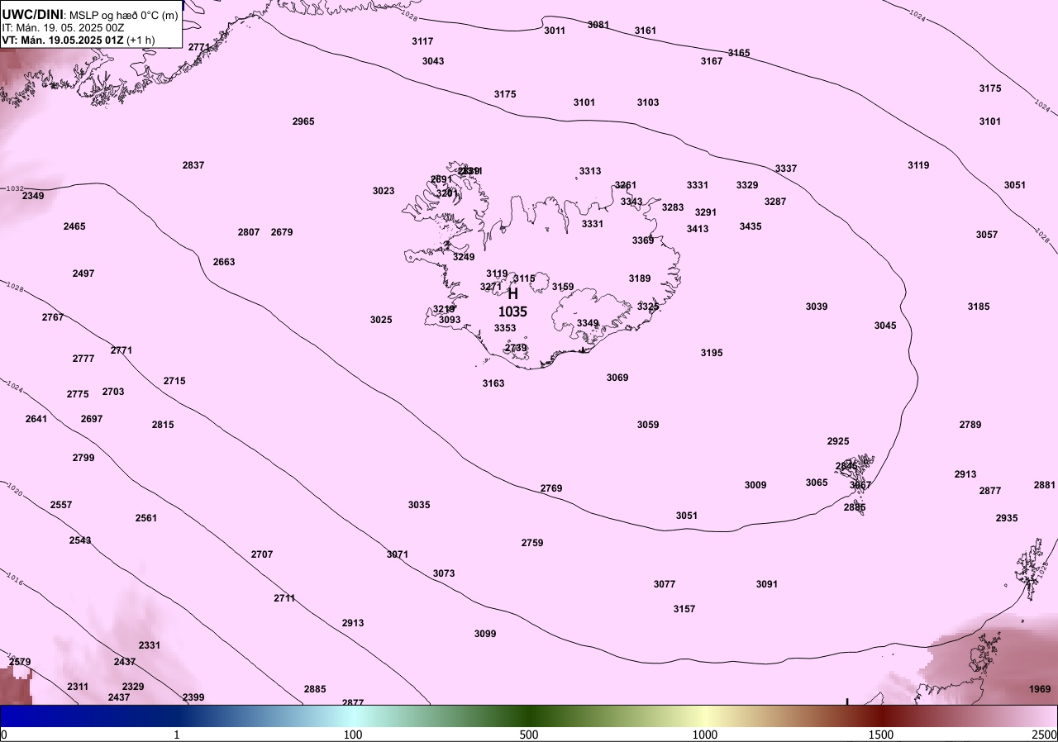Click the height value 3091
Image resolution: width=1058 pixels, height=742 pixels.
click(767, 584)
